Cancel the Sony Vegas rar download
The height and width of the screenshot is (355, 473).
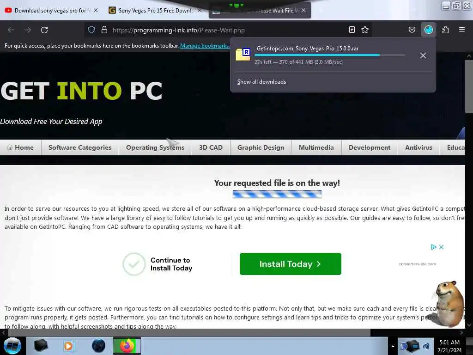(x=423, y=55)
